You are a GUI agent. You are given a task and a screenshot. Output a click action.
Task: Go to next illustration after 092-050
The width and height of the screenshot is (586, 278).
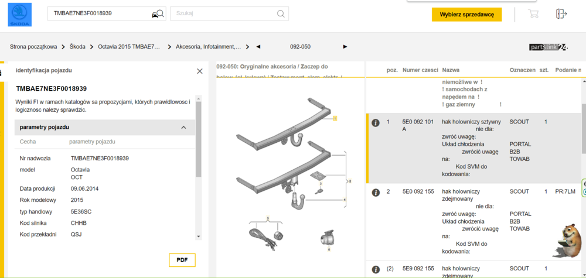345,47
